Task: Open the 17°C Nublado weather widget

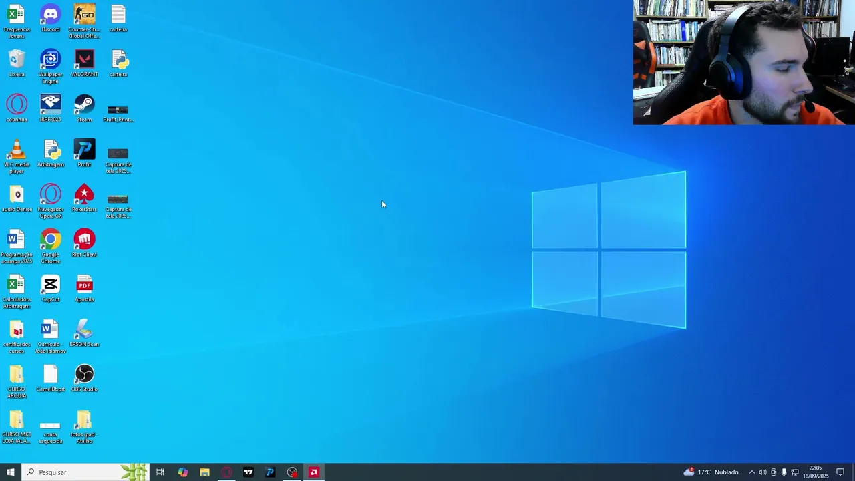Action: pyautogui.click(x=711, y=472)
